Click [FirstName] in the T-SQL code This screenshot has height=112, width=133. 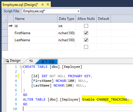[42, 81]
